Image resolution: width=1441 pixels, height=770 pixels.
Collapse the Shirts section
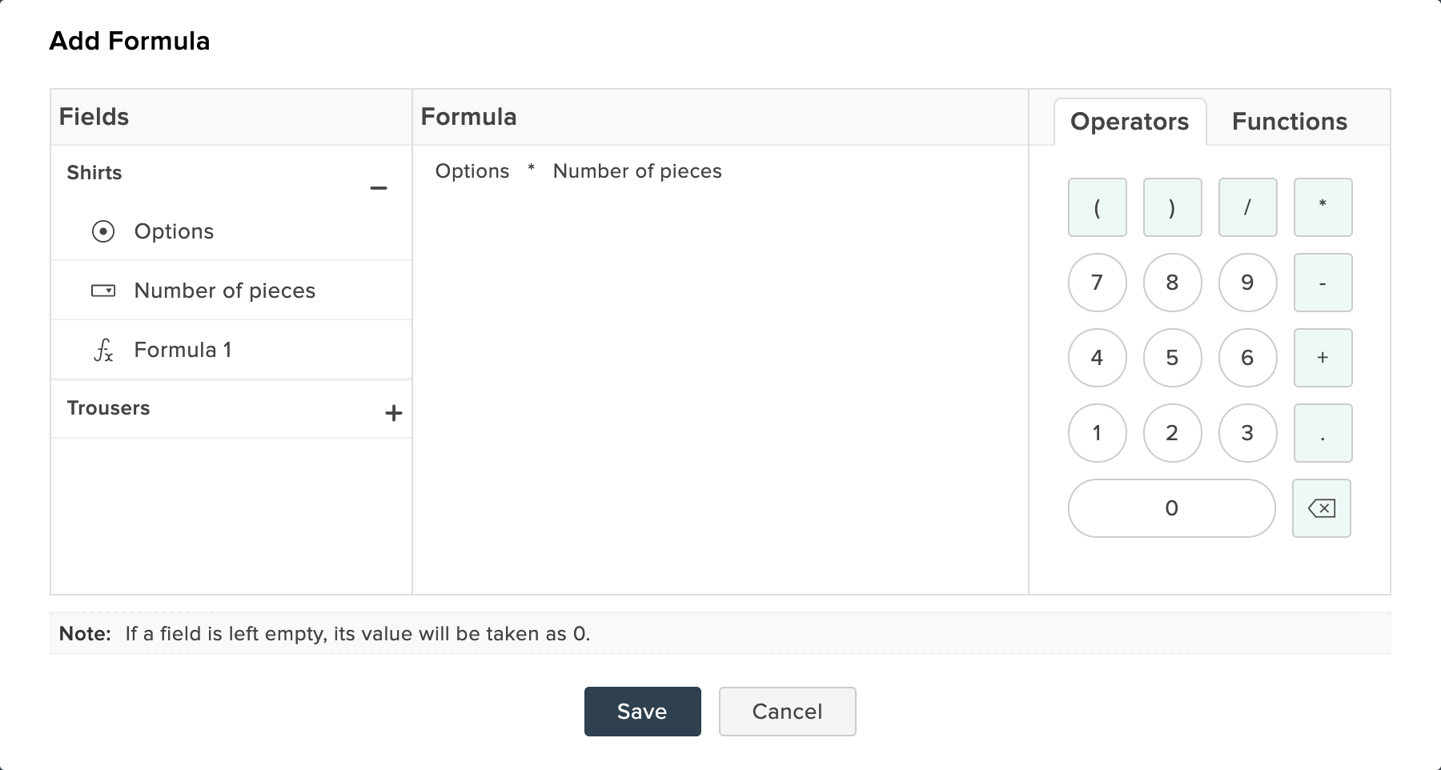pos(379,188)
